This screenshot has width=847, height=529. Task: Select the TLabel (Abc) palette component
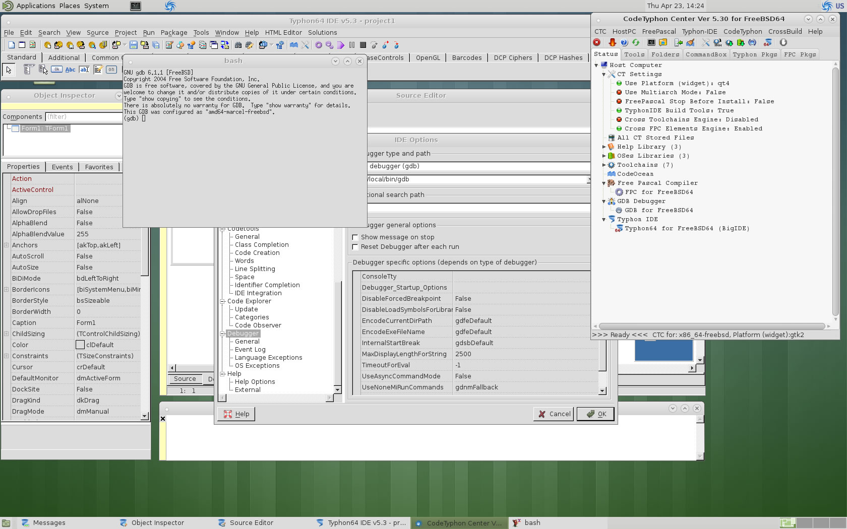coord(71,70)
